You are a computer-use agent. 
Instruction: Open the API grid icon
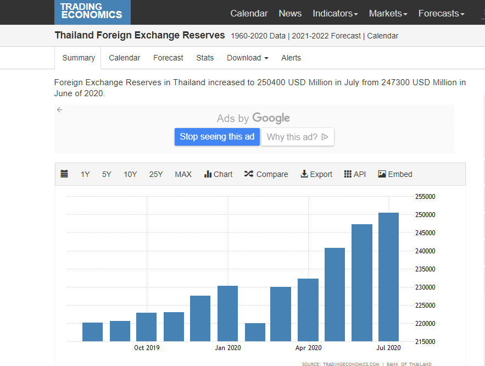[x=348, y=174]
